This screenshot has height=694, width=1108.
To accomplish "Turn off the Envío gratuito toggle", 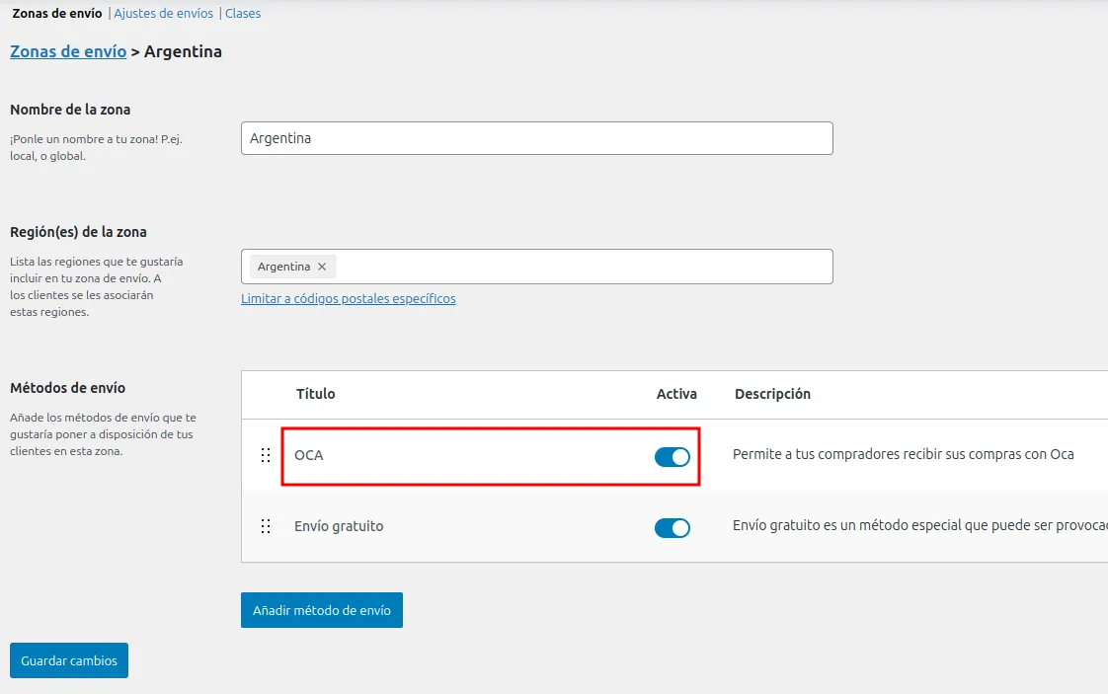I will (672, 528).
